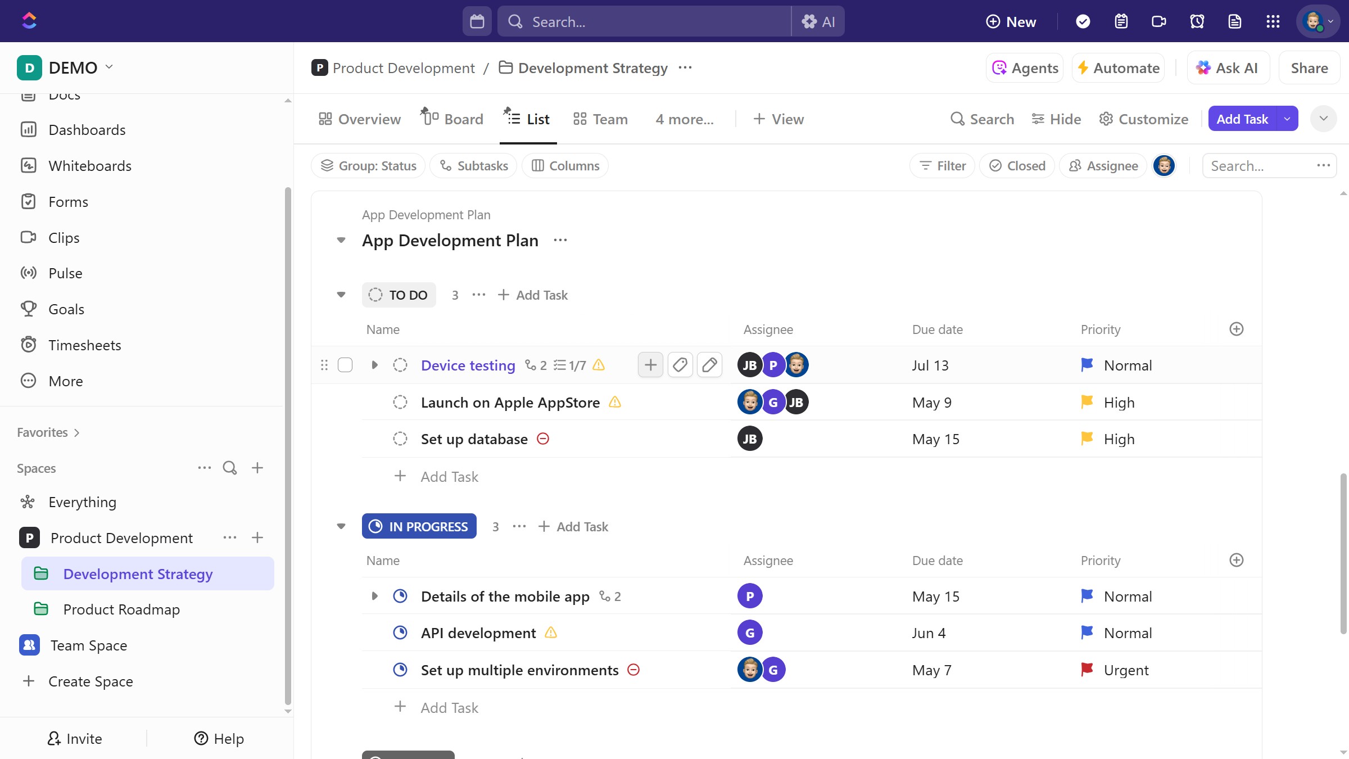This screenshot has height=759, width=1349.
Task: Open the calendar icon beside search bar
Action: click(x=477, y=21)
